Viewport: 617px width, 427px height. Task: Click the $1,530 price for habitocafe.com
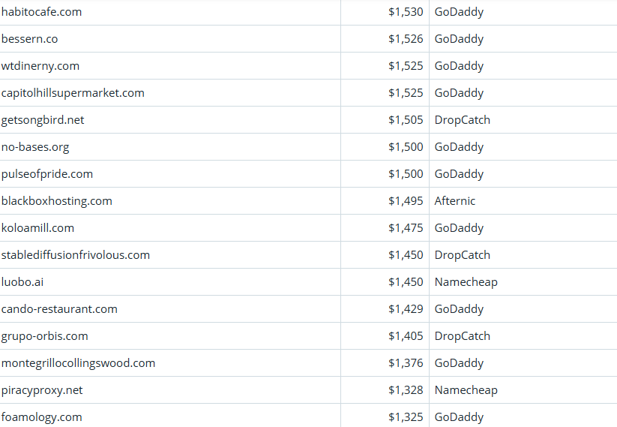click(x=406, y=12)
